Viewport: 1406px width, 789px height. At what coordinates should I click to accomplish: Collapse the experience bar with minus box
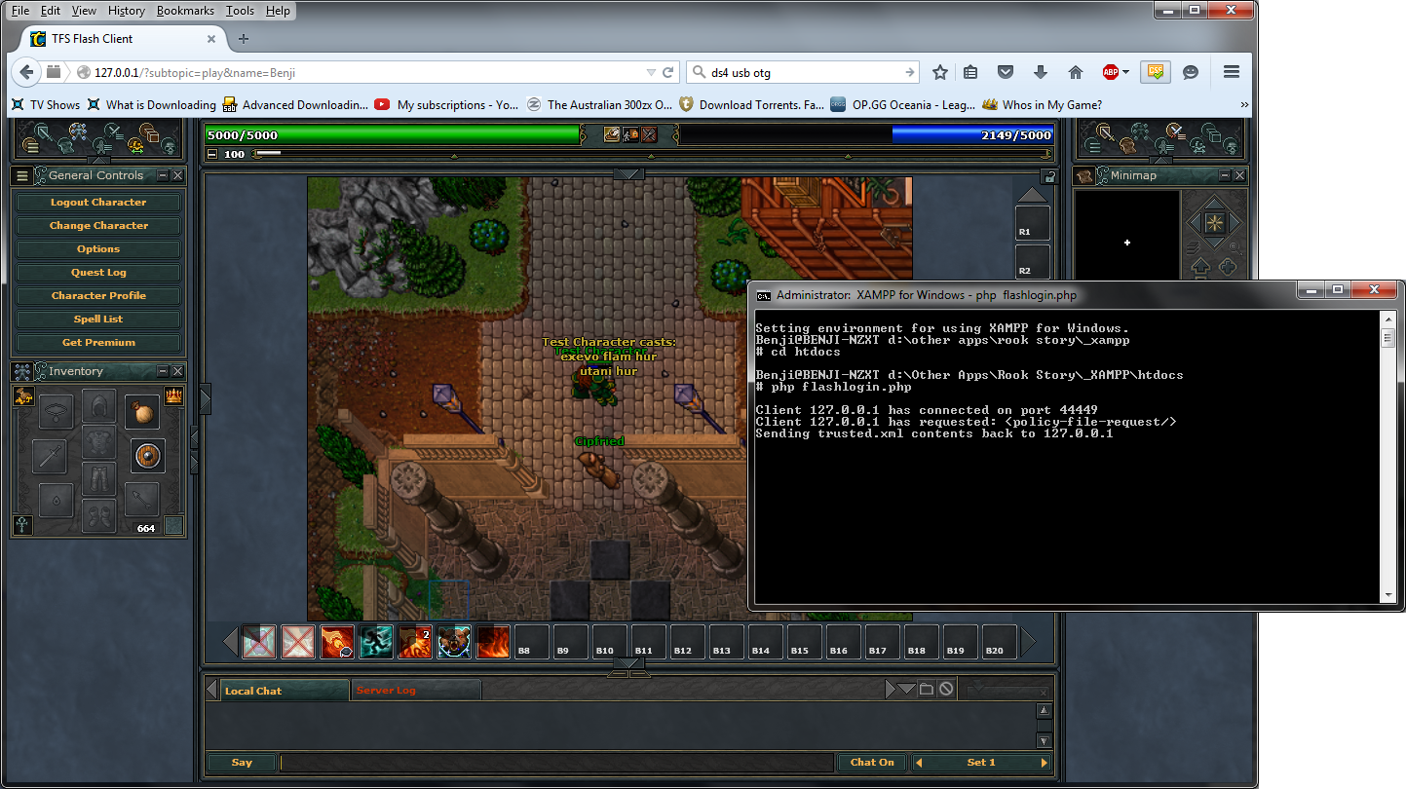pos(212,154)
